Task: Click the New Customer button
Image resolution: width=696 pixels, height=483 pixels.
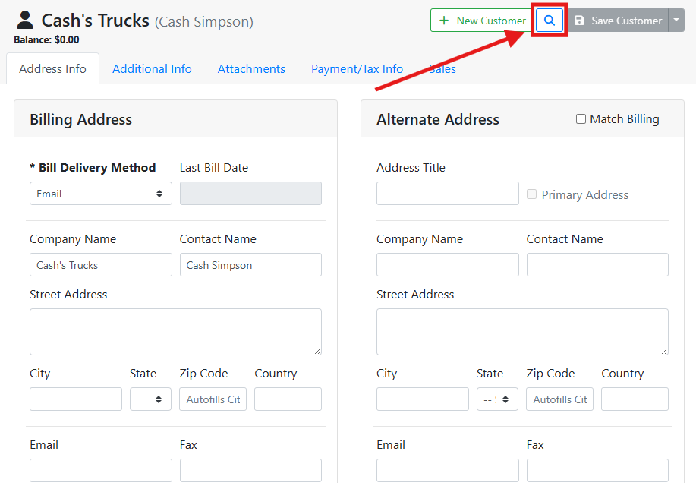Action: pyautogui.click(x=482, y=21)
